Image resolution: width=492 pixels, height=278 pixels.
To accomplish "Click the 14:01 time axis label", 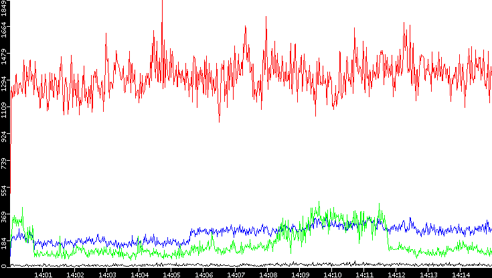I will pyautogui.click(x=43, y=274).
